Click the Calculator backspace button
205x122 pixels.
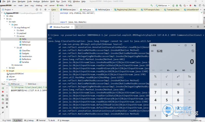178,84
